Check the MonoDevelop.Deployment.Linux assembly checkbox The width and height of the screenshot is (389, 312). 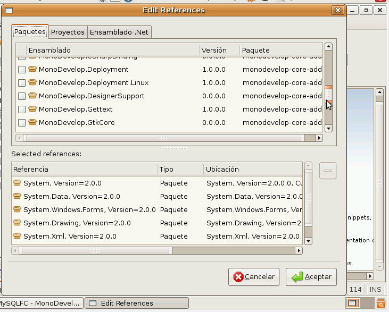point(22,83)
